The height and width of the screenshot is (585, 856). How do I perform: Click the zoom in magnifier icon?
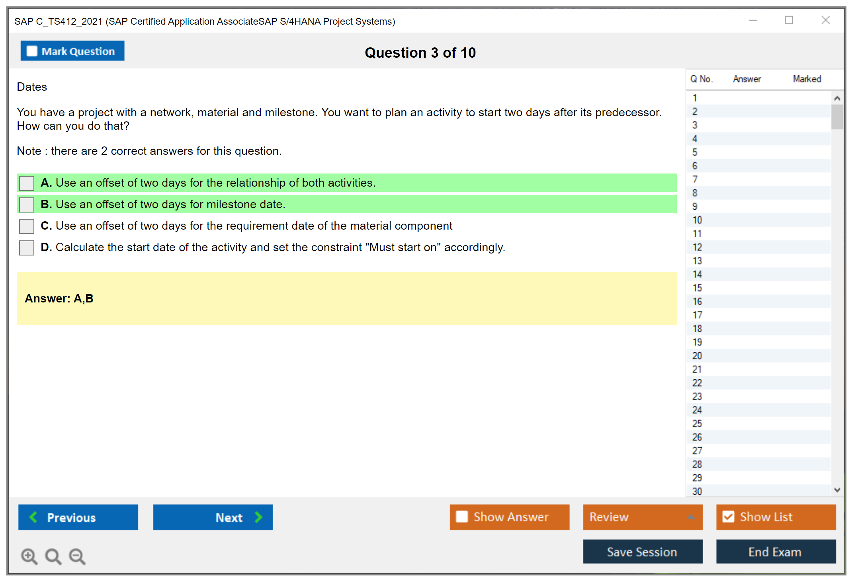click(x=29, y=556)
